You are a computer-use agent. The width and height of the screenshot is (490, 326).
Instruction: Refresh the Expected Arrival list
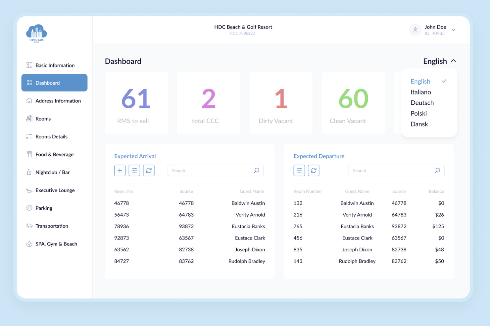(149, 170)
